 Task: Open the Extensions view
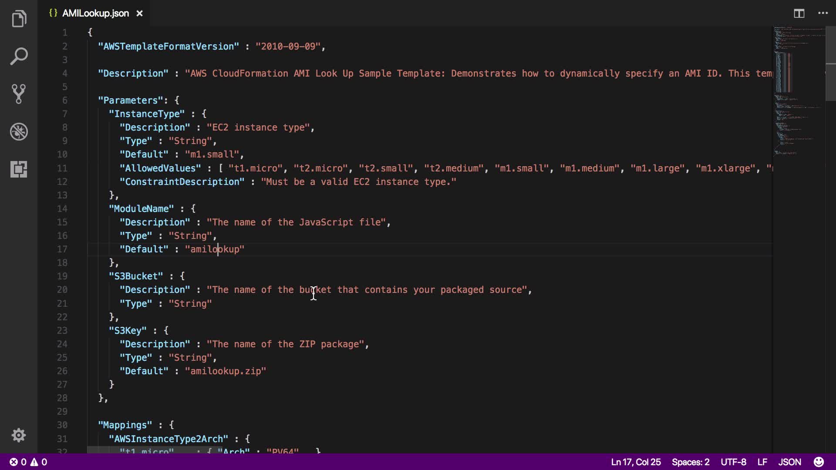(19, 169)
